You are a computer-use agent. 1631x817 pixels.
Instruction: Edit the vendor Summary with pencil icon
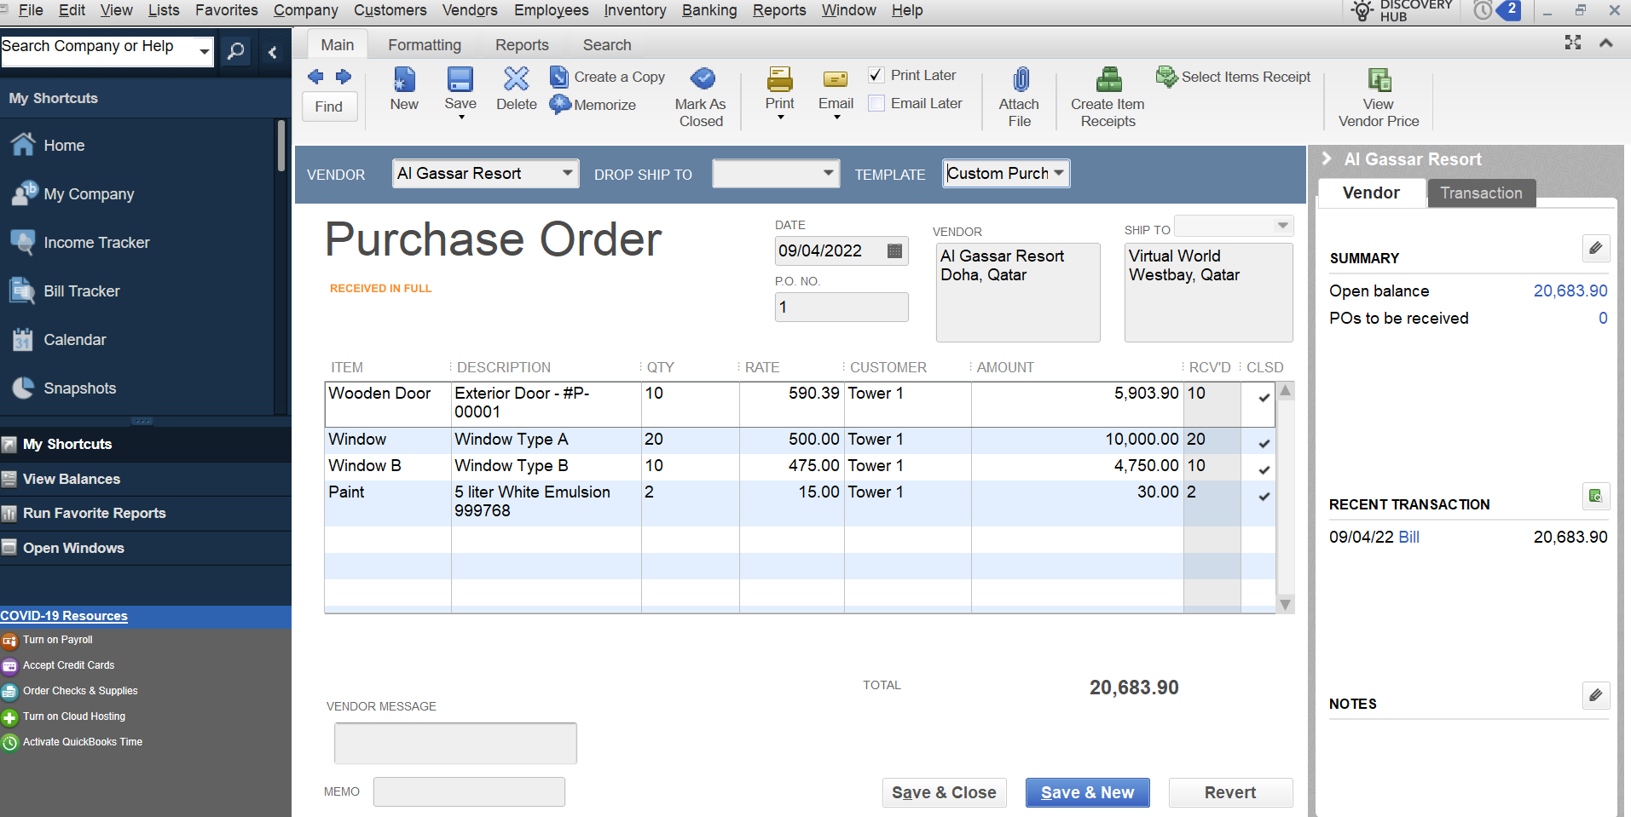click(x=1596, y=248)
